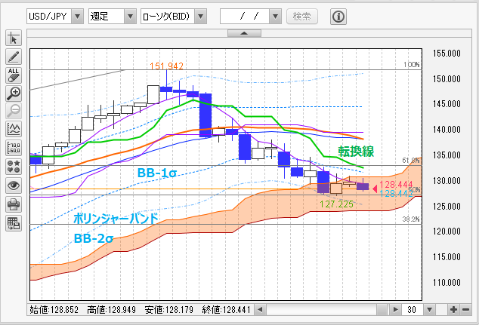Activate the zoom out magnifier
Image resolution: width=479 pixels, height=325 pixels.
pyautogui.click(x=14, y=111)
